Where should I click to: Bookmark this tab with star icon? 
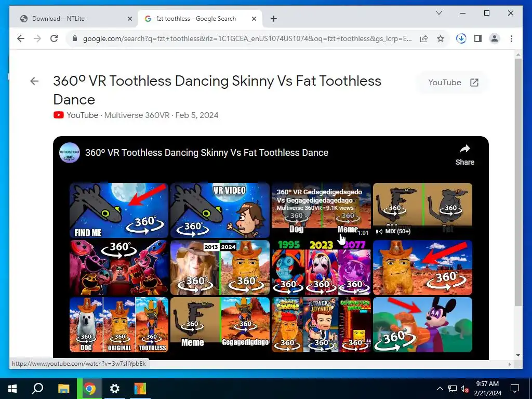(x=441, y=38)
